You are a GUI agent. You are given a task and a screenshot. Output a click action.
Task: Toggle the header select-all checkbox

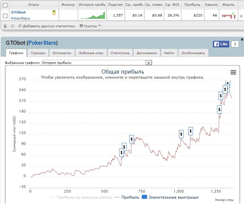5,5
